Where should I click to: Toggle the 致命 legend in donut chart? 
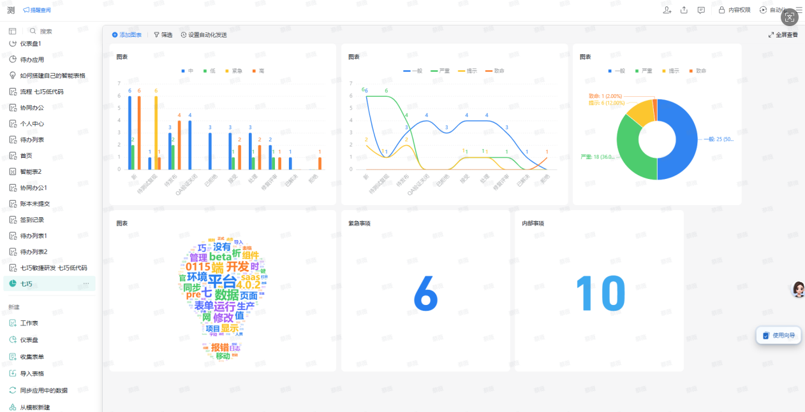[696, 71]
